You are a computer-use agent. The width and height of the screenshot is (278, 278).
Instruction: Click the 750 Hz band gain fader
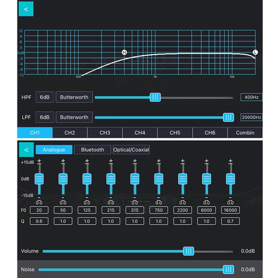pyautogui.click(x=159, y=179)
